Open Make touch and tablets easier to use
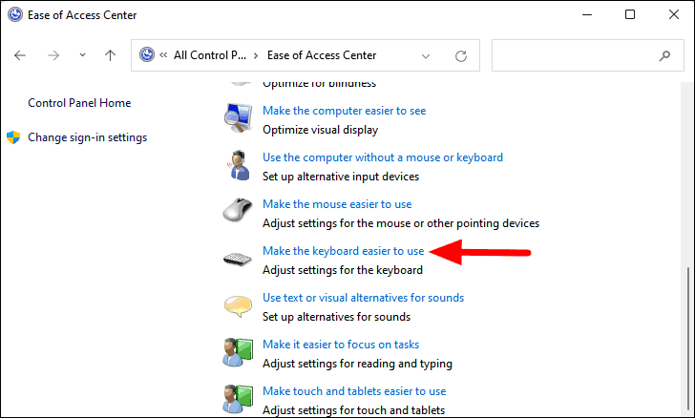 354,391
